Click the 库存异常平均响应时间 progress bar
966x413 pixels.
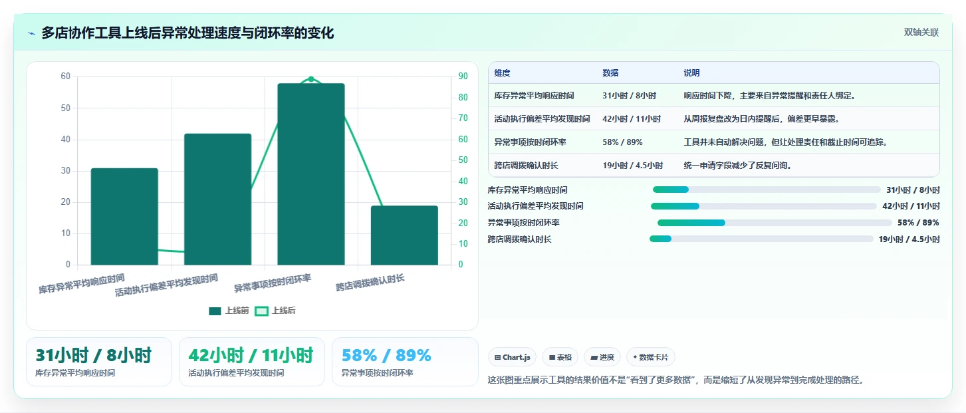point(767,190)
